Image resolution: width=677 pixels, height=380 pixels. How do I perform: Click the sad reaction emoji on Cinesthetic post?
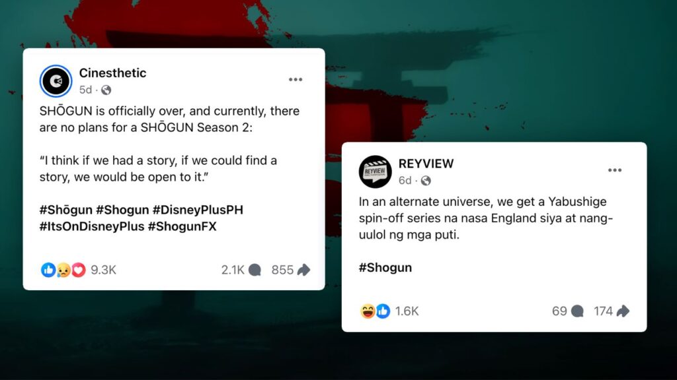click(63, 270)
